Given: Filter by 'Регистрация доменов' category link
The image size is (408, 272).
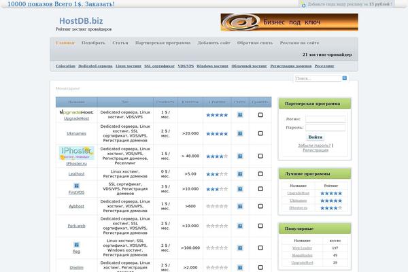Looking at the screenshot, I should (291, 66).
